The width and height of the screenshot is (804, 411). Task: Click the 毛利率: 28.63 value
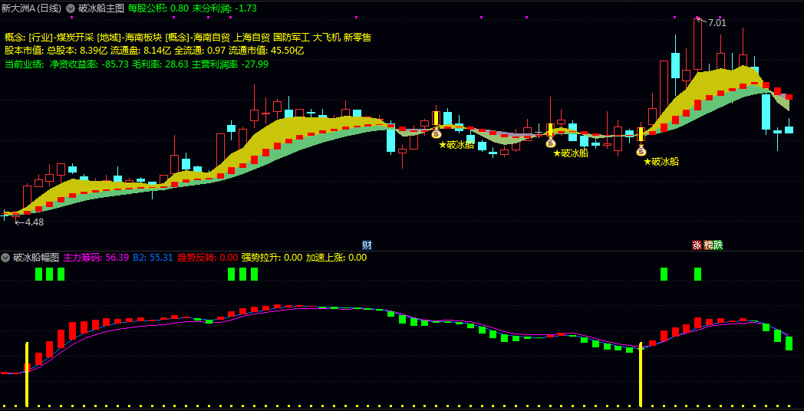pyautogui.click(x=160, y=64)
